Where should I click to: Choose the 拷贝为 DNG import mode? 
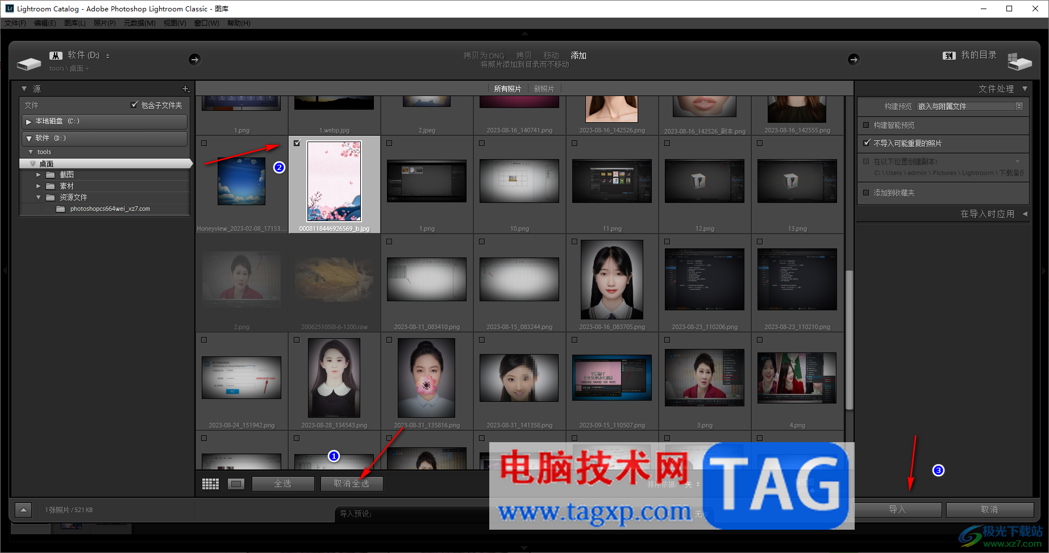pos(484,55)
